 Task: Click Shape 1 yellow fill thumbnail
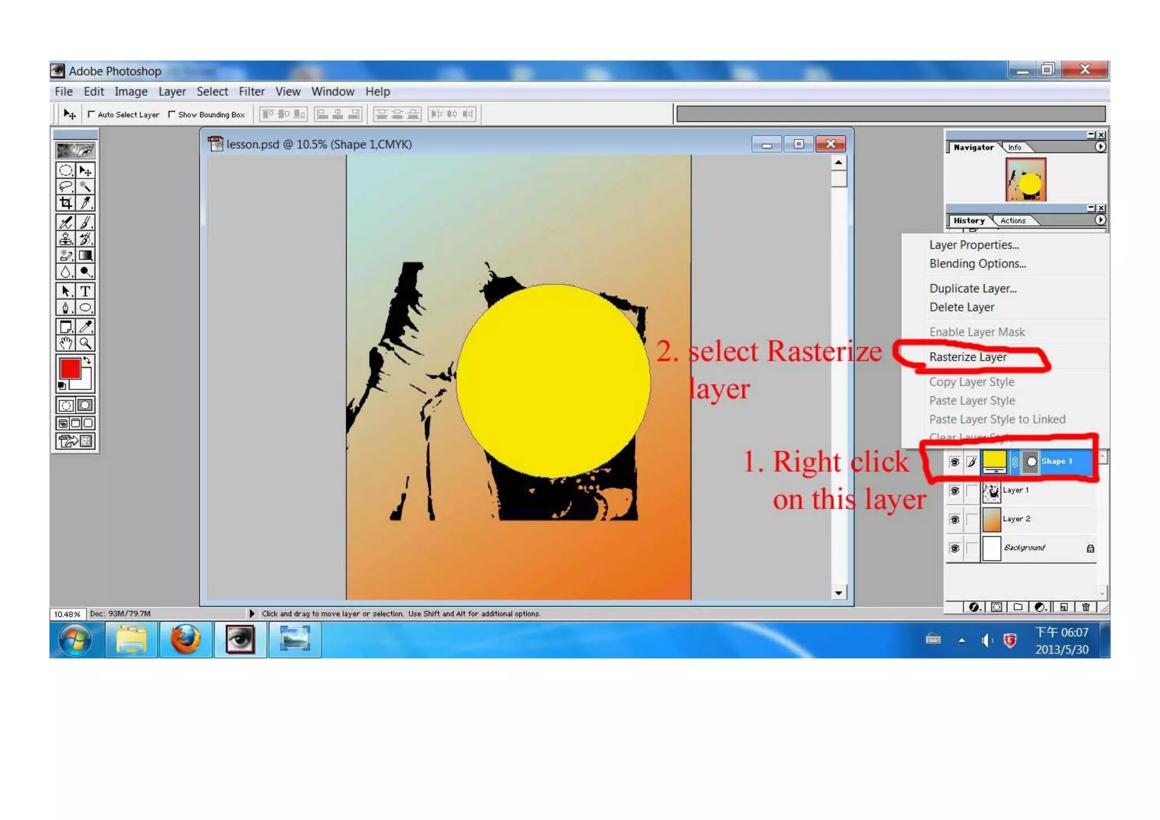[x=994, y=461]
